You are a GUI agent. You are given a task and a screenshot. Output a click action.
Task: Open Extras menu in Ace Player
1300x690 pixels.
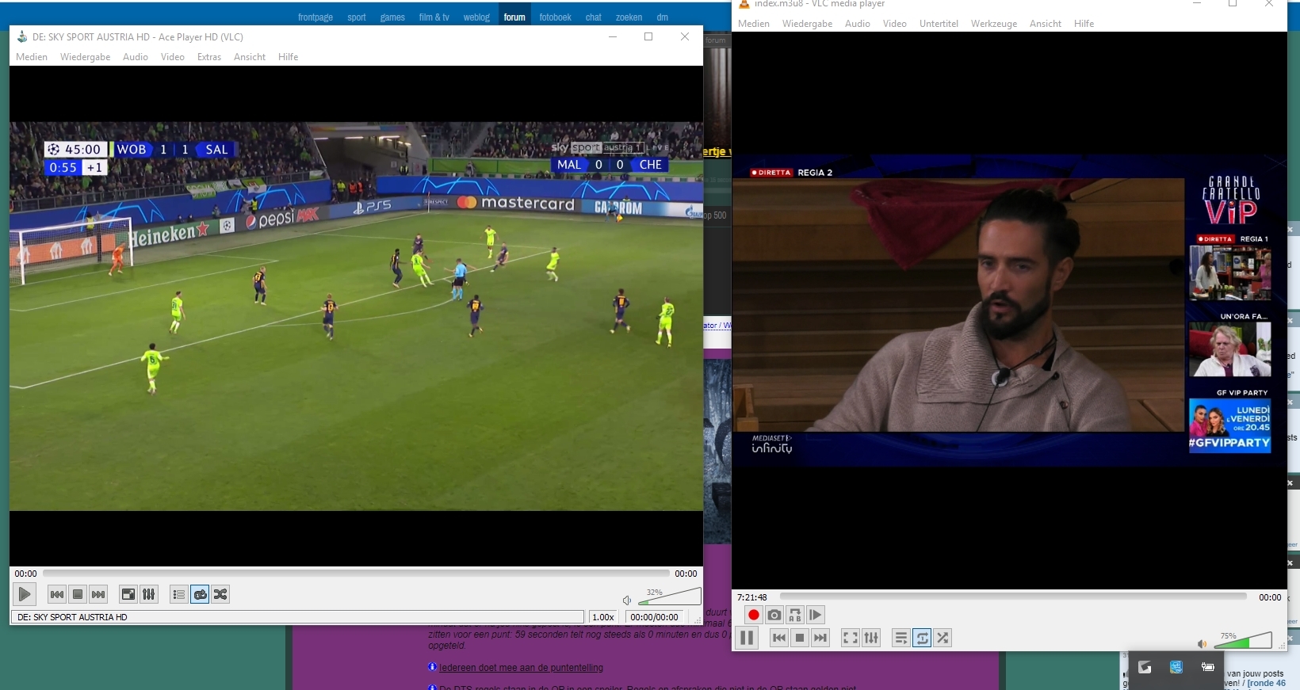(x=209, y=57)
